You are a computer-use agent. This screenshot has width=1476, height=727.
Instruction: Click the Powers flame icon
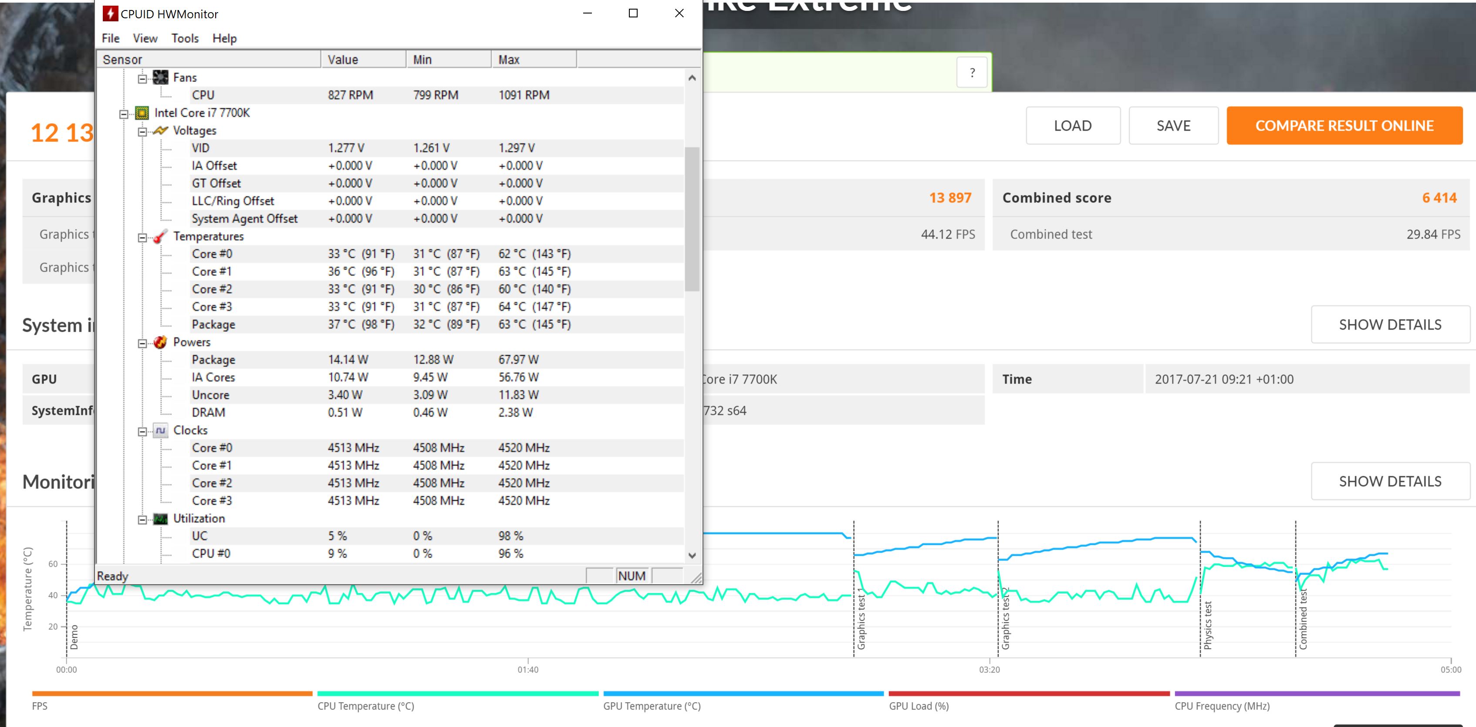coord(160,342)
